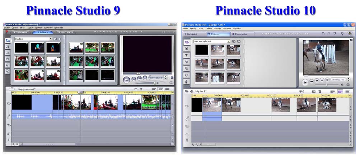Open the Titles album tab in Studio 10
Viewport: 359px width, 158px height.
tap(187, 55)
